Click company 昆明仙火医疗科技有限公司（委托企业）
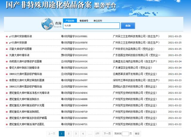 point(135,87)
